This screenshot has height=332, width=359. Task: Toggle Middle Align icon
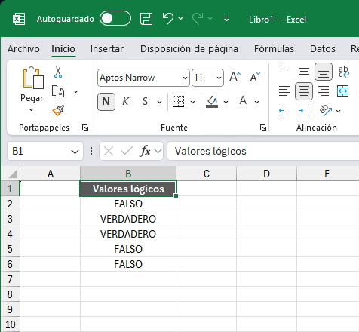(304, 72)
